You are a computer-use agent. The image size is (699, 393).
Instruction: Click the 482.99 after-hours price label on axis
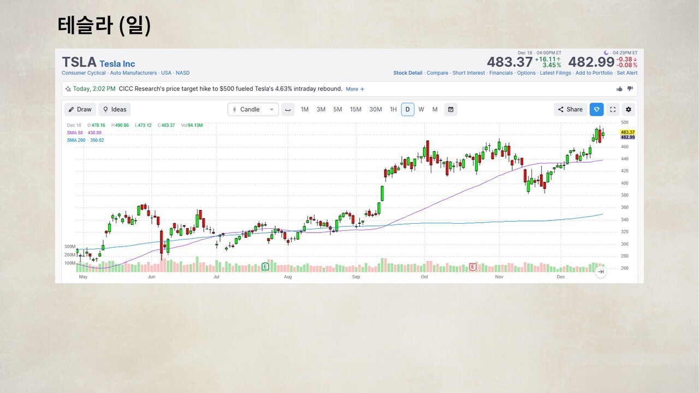[627, 138]
